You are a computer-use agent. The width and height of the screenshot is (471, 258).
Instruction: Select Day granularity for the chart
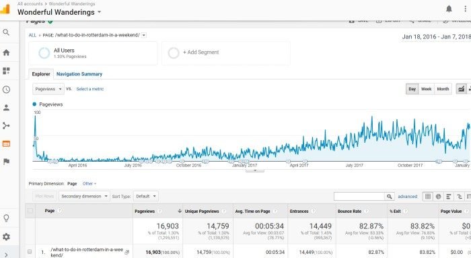(412, 89)
